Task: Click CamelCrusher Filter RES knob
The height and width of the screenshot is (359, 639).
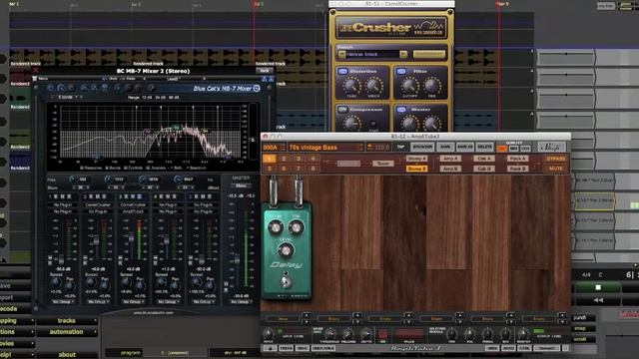Action: [x=431, y=86]
